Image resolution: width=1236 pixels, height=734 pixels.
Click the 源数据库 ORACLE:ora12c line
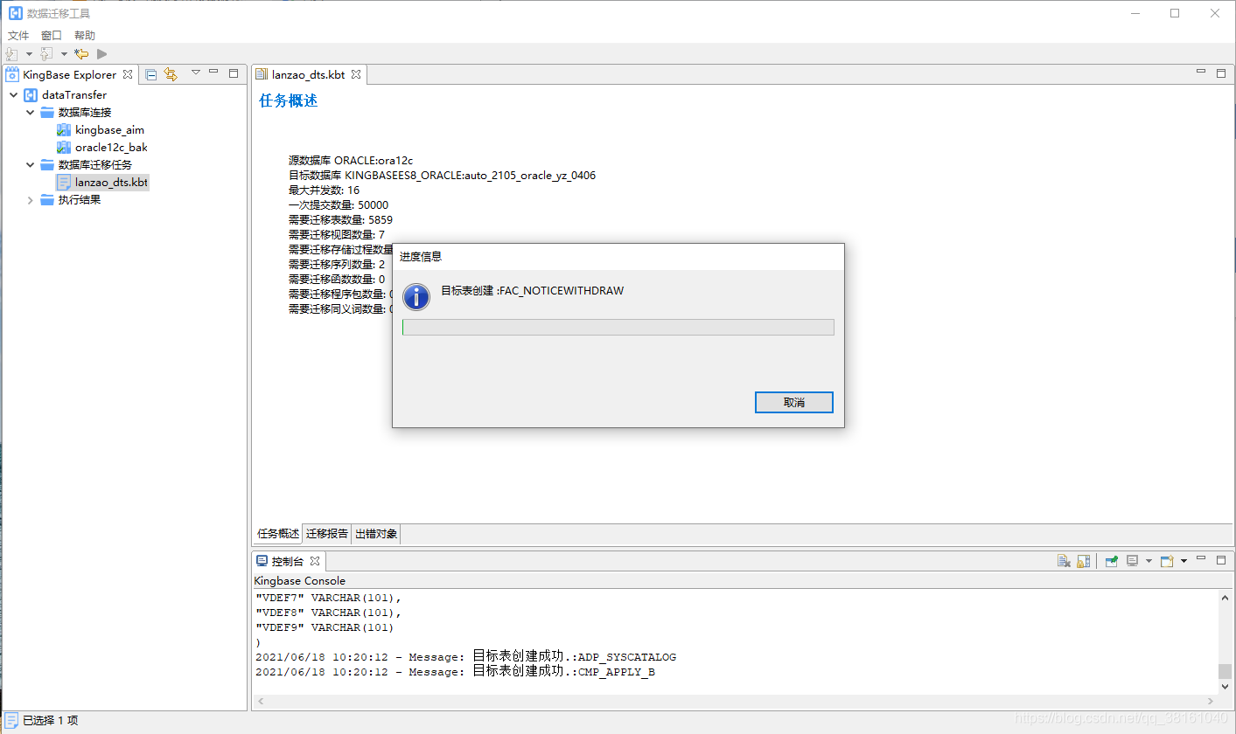tap(351, 160)
